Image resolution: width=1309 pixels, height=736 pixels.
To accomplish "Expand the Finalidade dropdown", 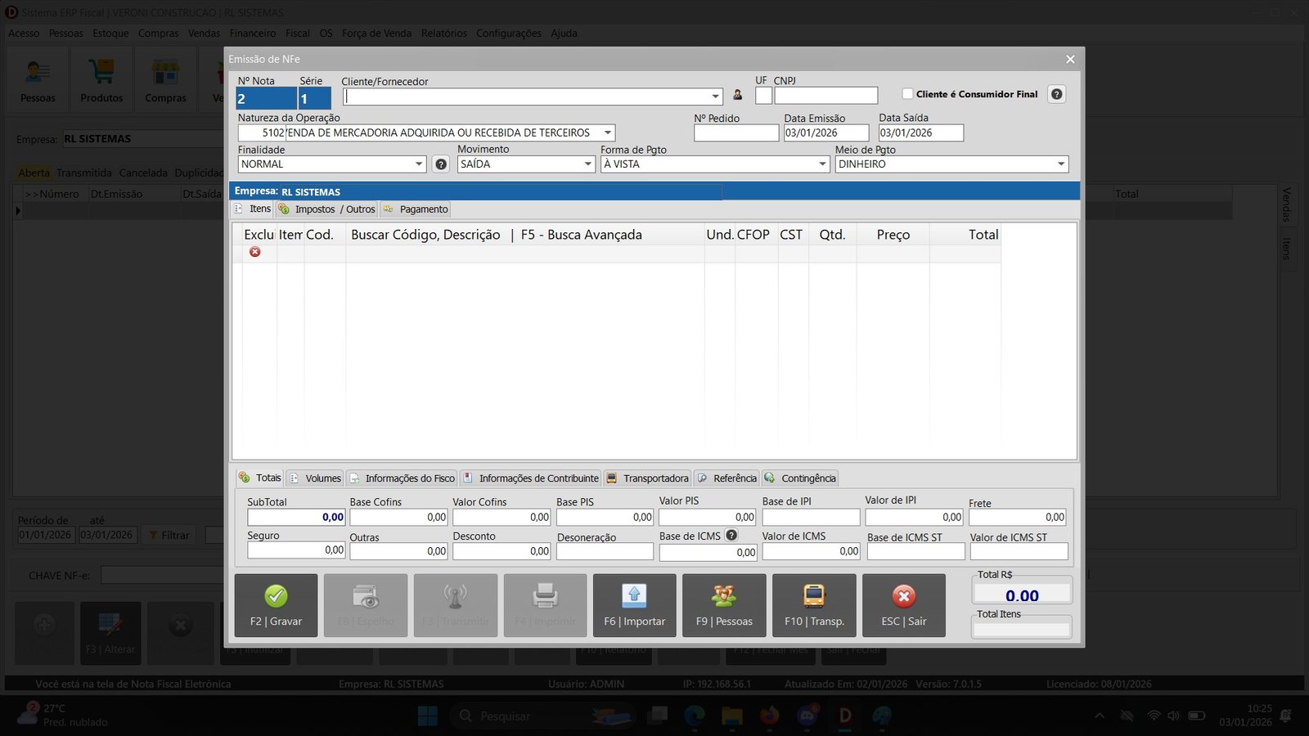I will 419,164.
